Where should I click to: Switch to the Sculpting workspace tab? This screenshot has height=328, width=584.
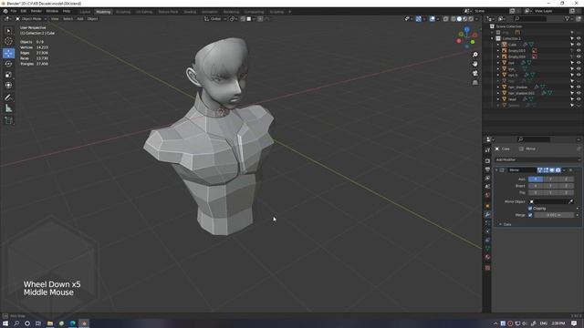[123, 12]
